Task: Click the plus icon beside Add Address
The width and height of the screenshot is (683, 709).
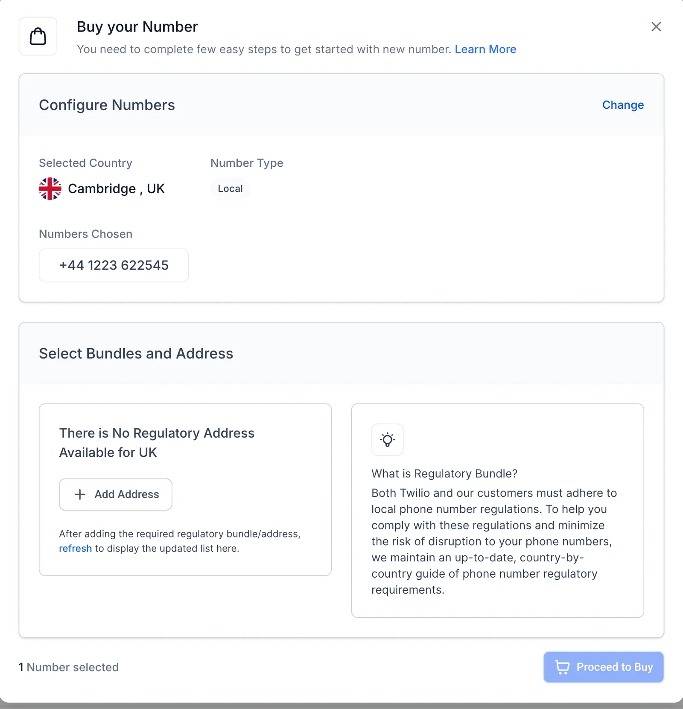Action: click(x=80, y=494)
